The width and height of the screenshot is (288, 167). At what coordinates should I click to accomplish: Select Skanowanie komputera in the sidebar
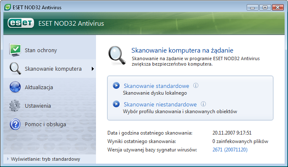50,69
